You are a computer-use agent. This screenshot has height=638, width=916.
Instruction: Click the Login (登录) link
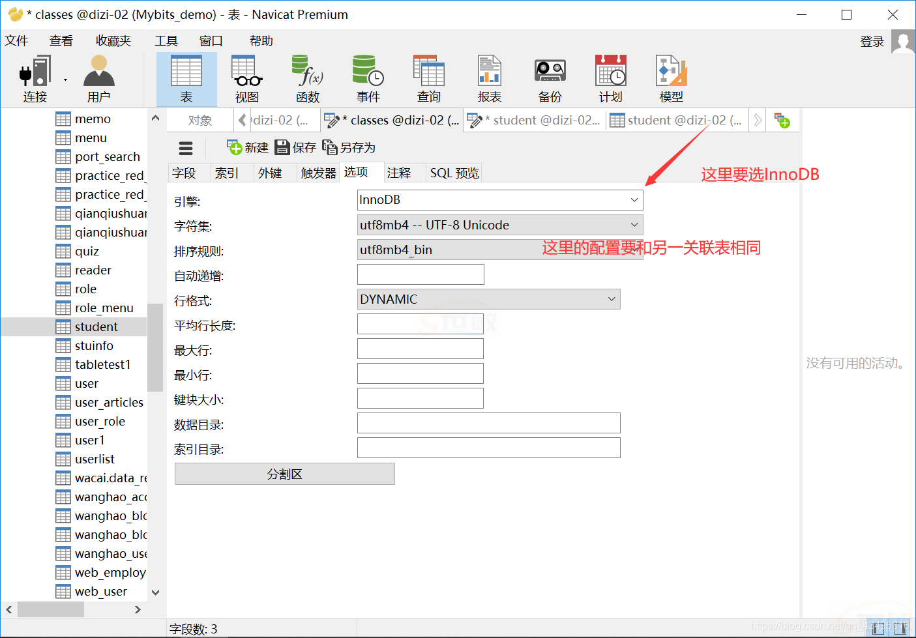(x=872, y=42)
